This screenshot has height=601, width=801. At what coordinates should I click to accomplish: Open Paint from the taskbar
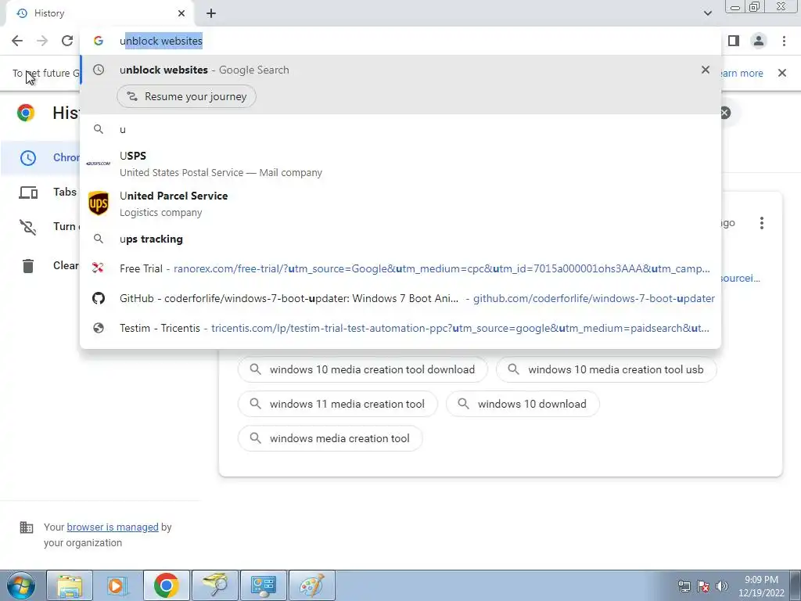[312, 585]
